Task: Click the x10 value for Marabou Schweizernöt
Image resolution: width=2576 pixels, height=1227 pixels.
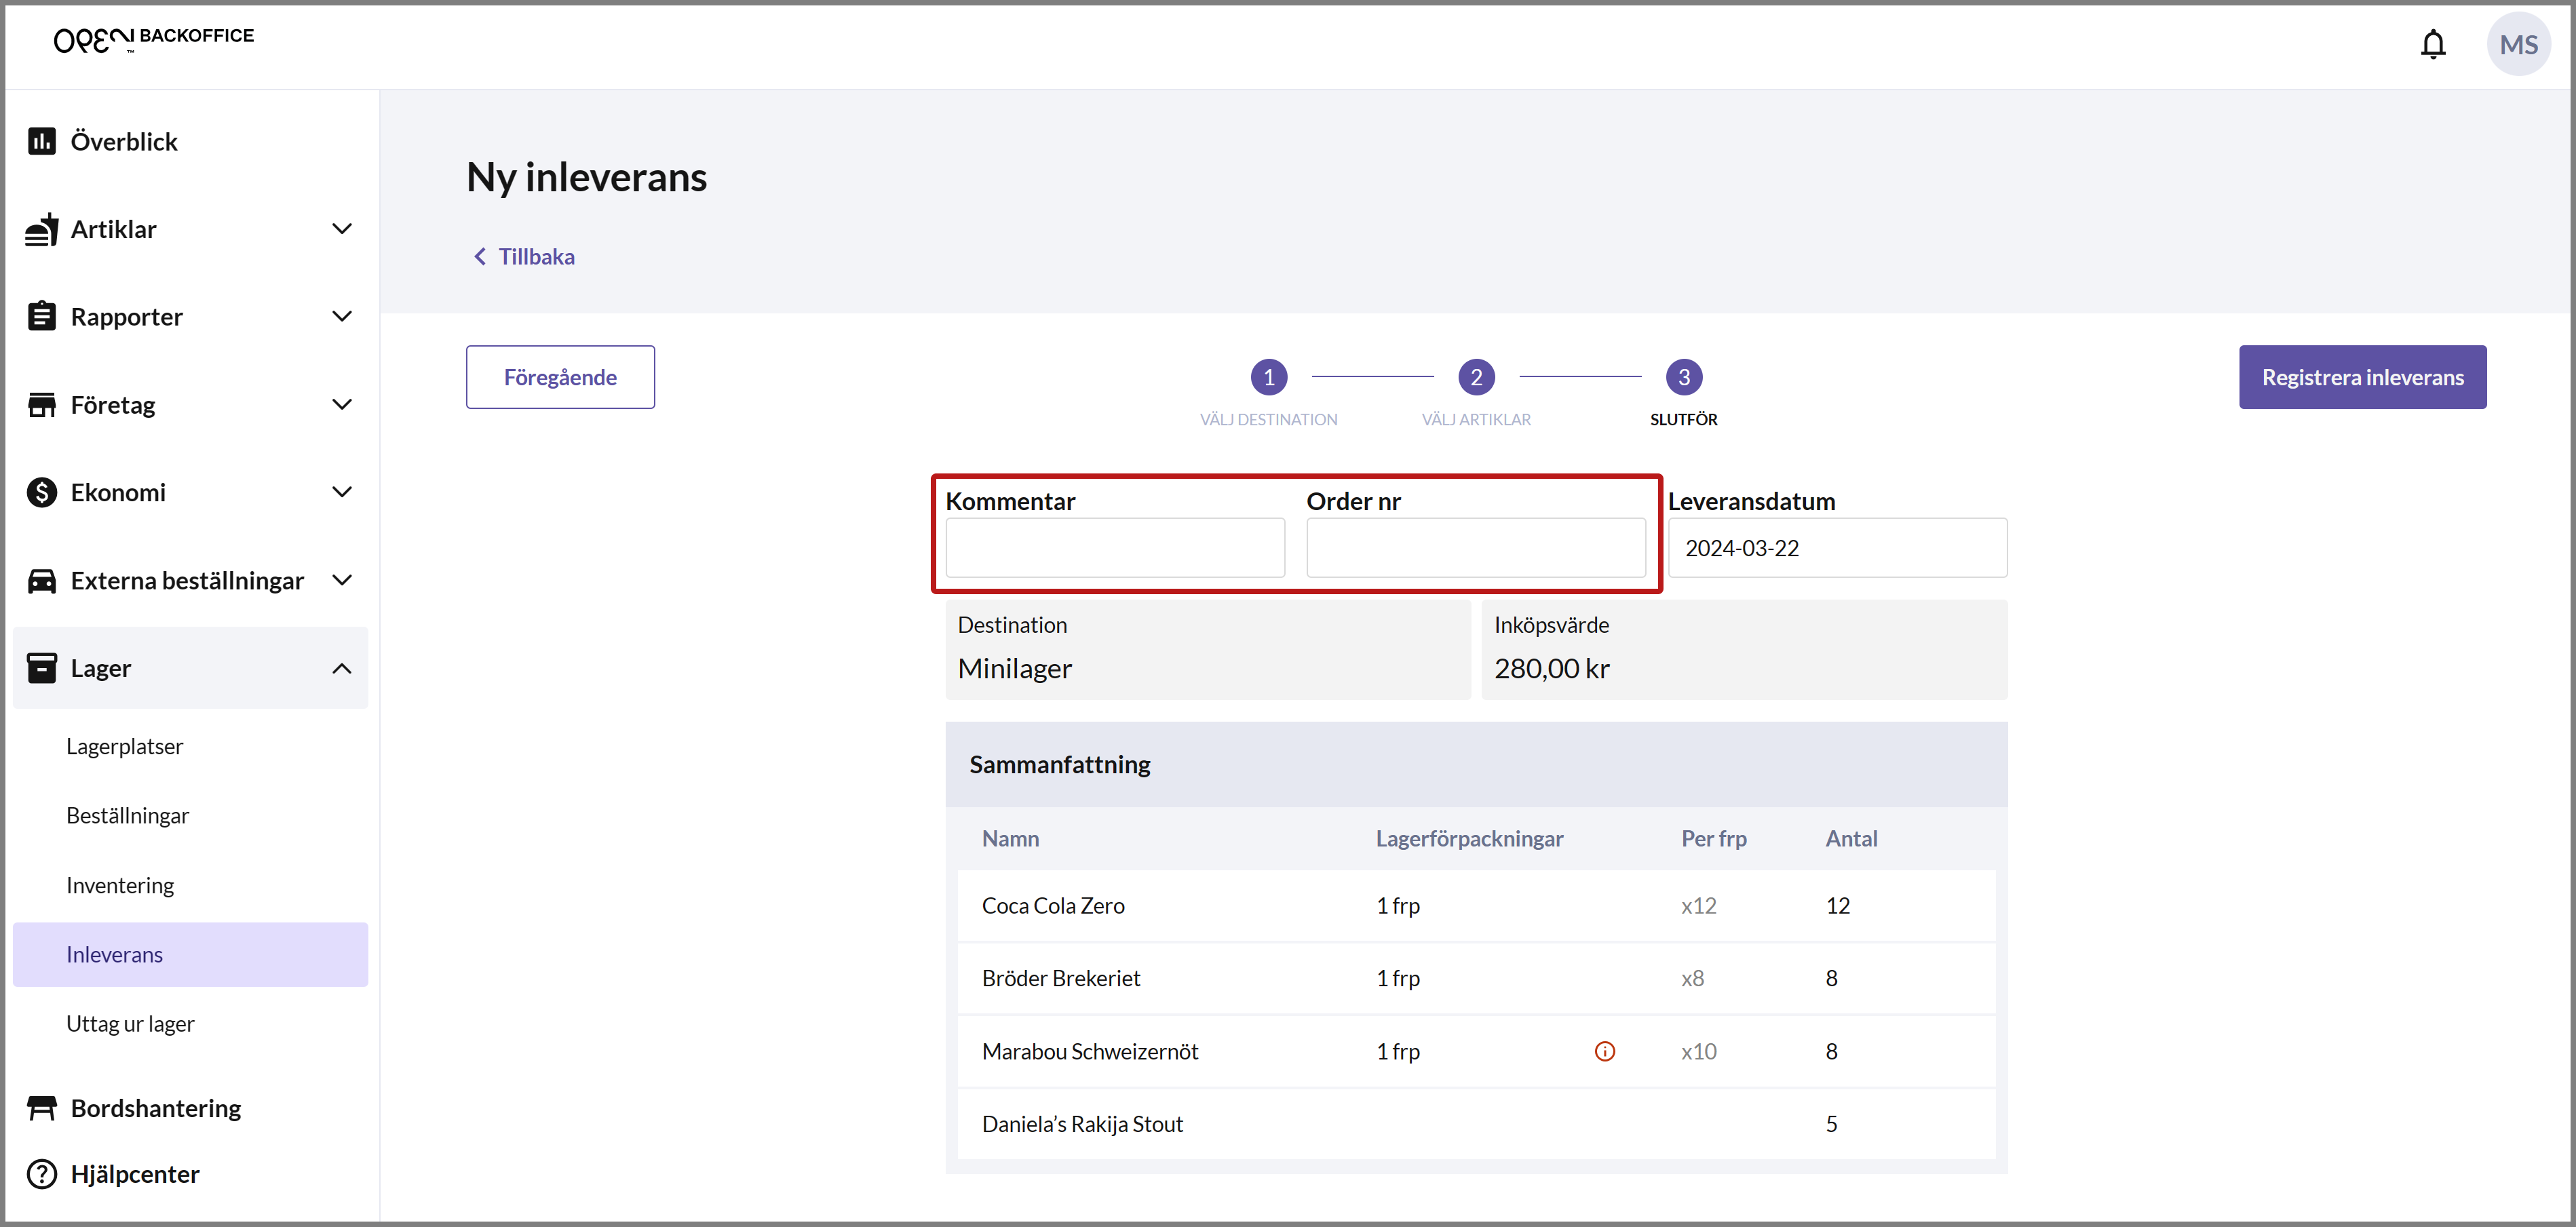Action: click(1698, 1051)
